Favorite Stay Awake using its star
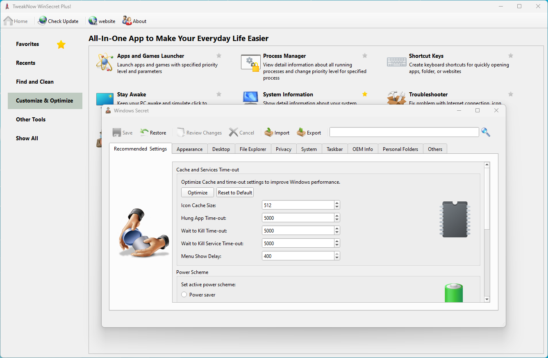 point(219,94)
